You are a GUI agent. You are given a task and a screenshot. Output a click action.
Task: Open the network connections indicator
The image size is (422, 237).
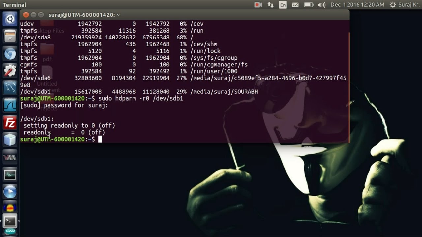270,5
